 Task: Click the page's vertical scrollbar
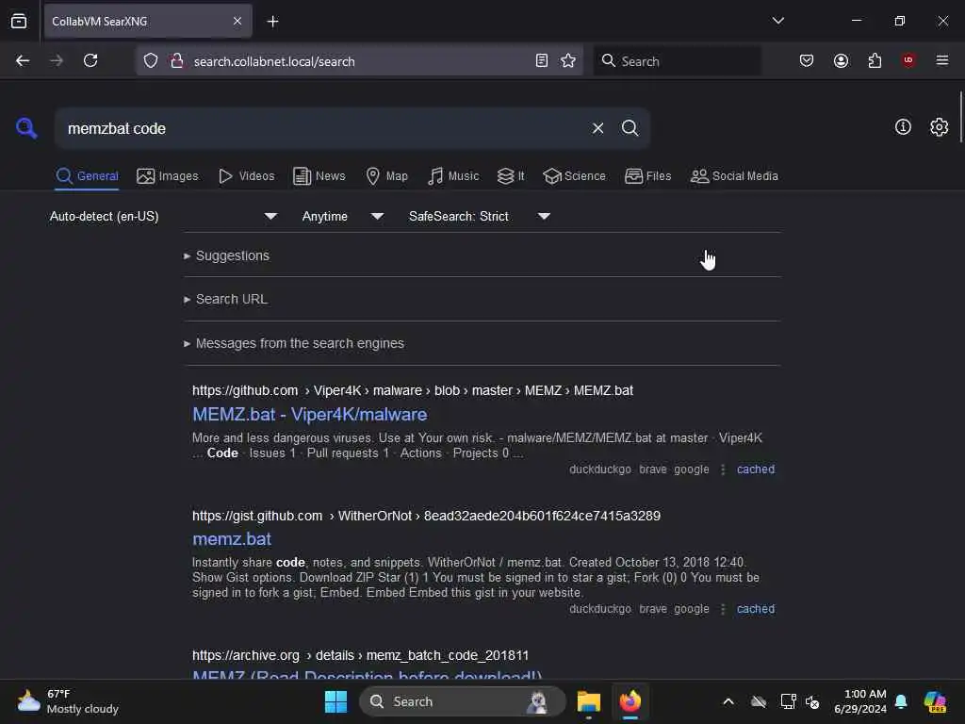tap(960, 118)
